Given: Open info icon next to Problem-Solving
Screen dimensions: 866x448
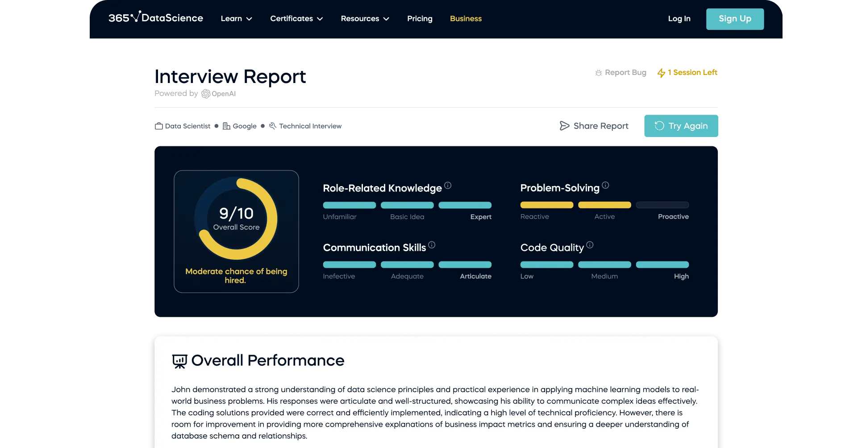Looking at the screenshot, I should [605, 185].
